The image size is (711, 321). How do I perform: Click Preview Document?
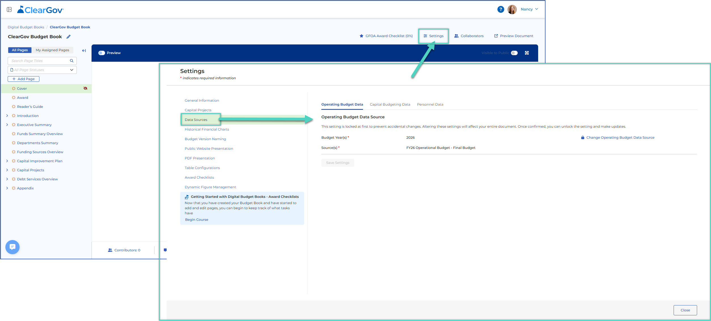(513, 36)
